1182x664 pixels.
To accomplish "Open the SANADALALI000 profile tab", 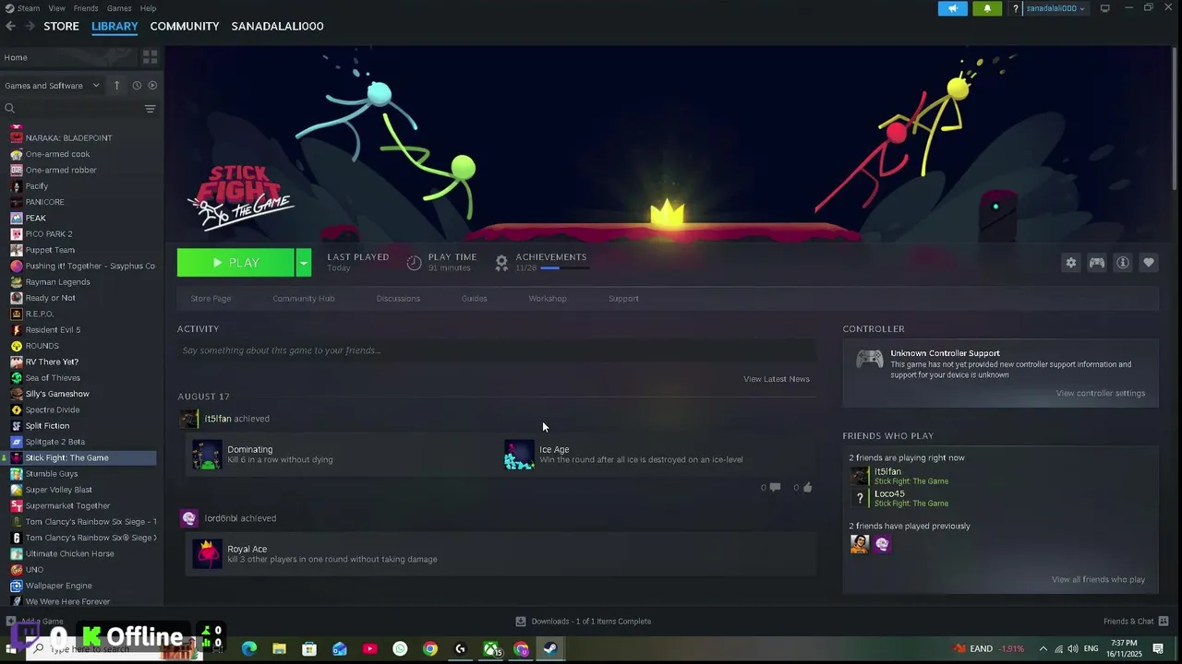I will coord(277,26).
